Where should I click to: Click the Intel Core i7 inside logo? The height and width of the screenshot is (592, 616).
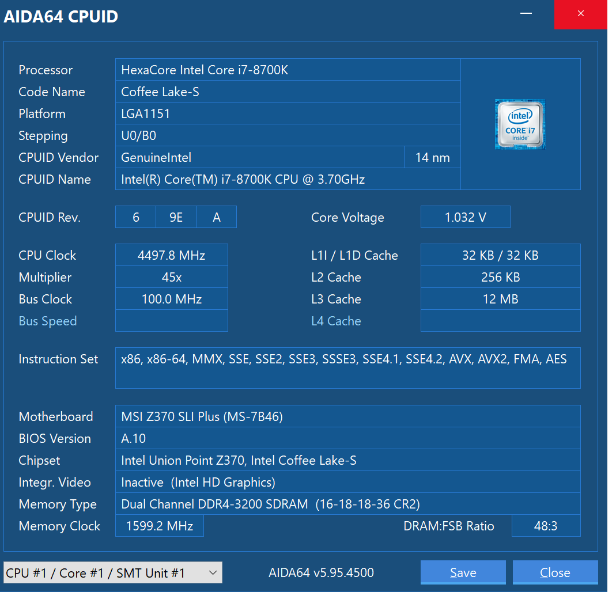tap(520, 124)
